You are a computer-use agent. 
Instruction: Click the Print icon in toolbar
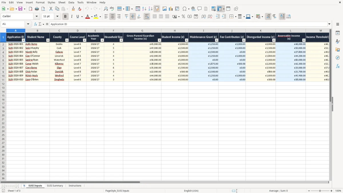(37, 9)
